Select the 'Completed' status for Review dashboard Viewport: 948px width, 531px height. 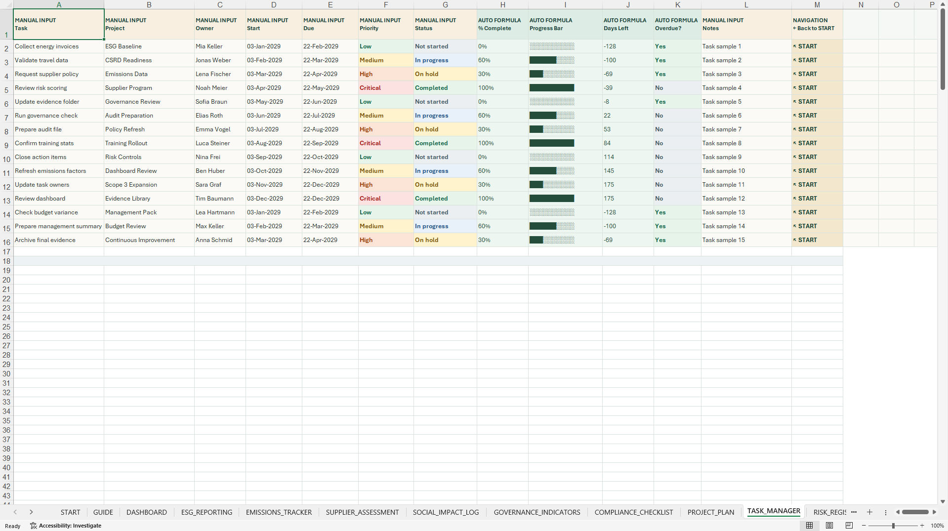pos(445,199)
